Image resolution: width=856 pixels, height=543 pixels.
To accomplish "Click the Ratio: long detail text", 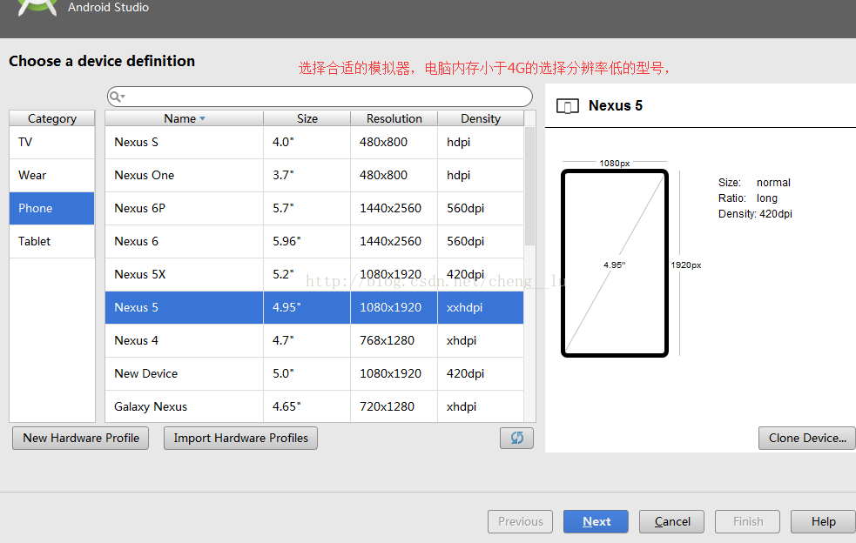I will click(748, 198).
